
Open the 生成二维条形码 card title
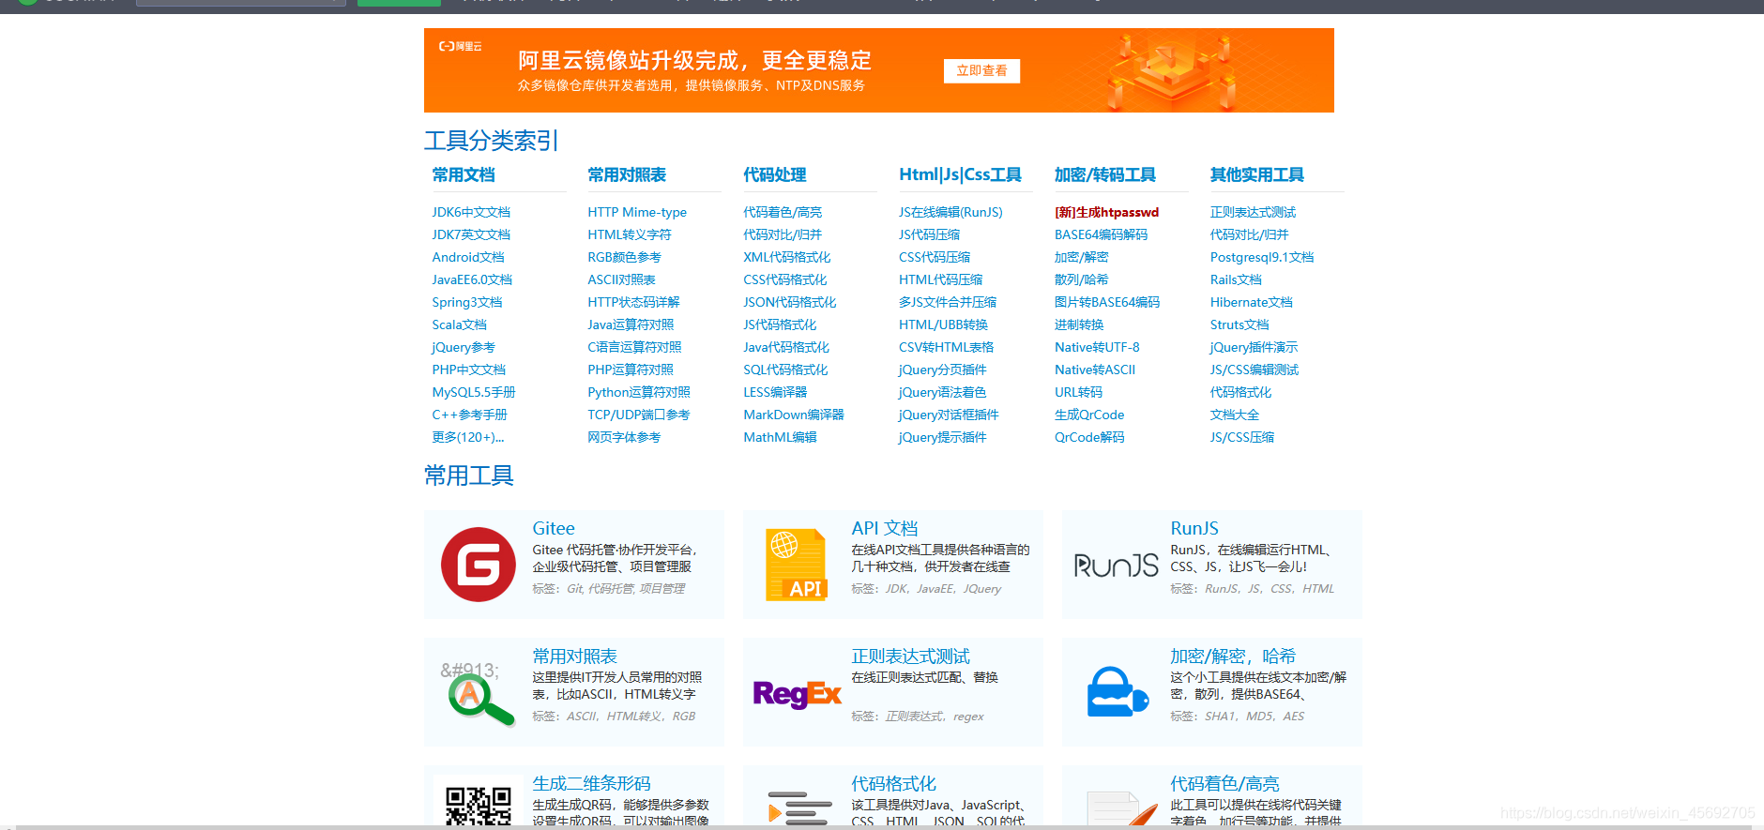click(x=591, y=783)
